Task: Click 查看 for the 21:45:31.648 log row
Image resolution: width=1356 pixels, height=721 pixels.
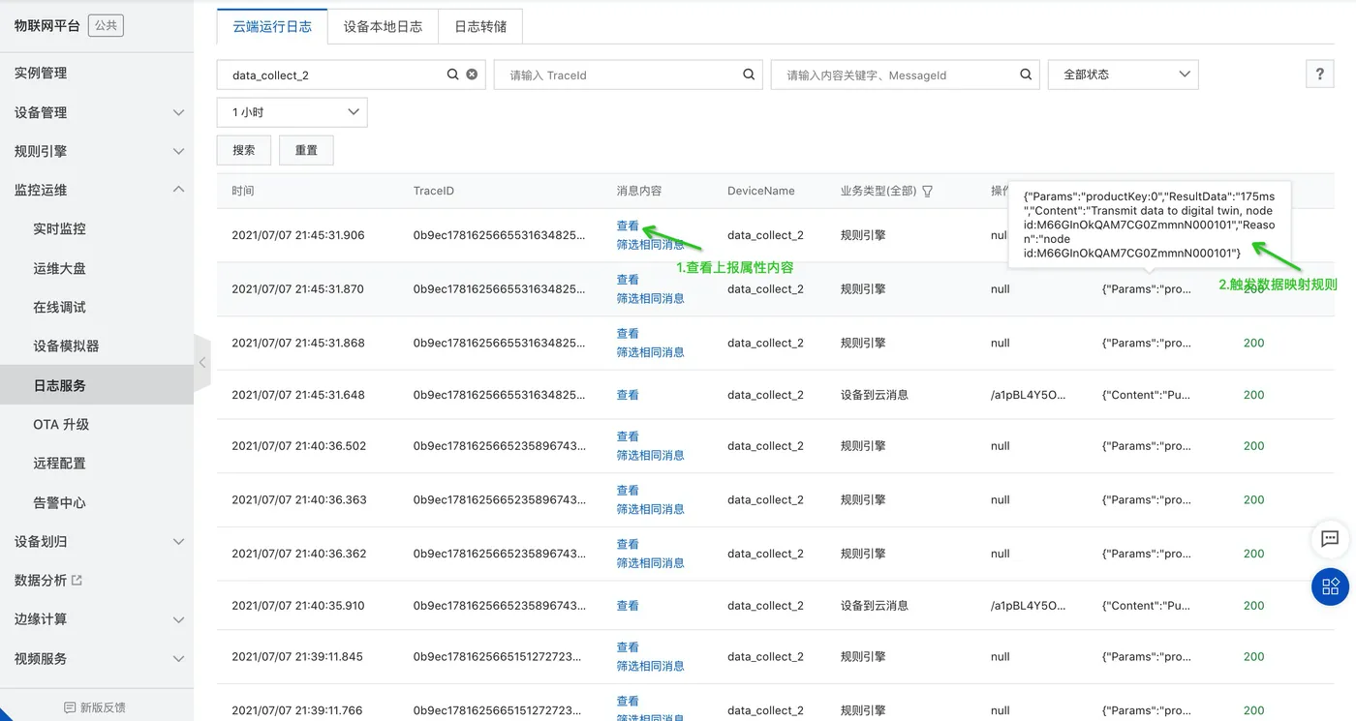Action: [x=628, y=395]
